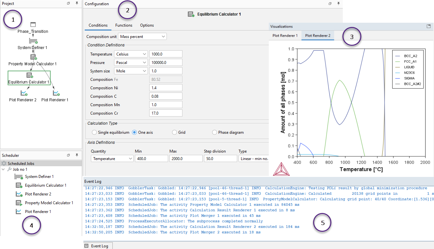Open the Plot Renderer 2 visualization tab
The image size is (434, 249).
pyautogui.click(x=318, y=36)
